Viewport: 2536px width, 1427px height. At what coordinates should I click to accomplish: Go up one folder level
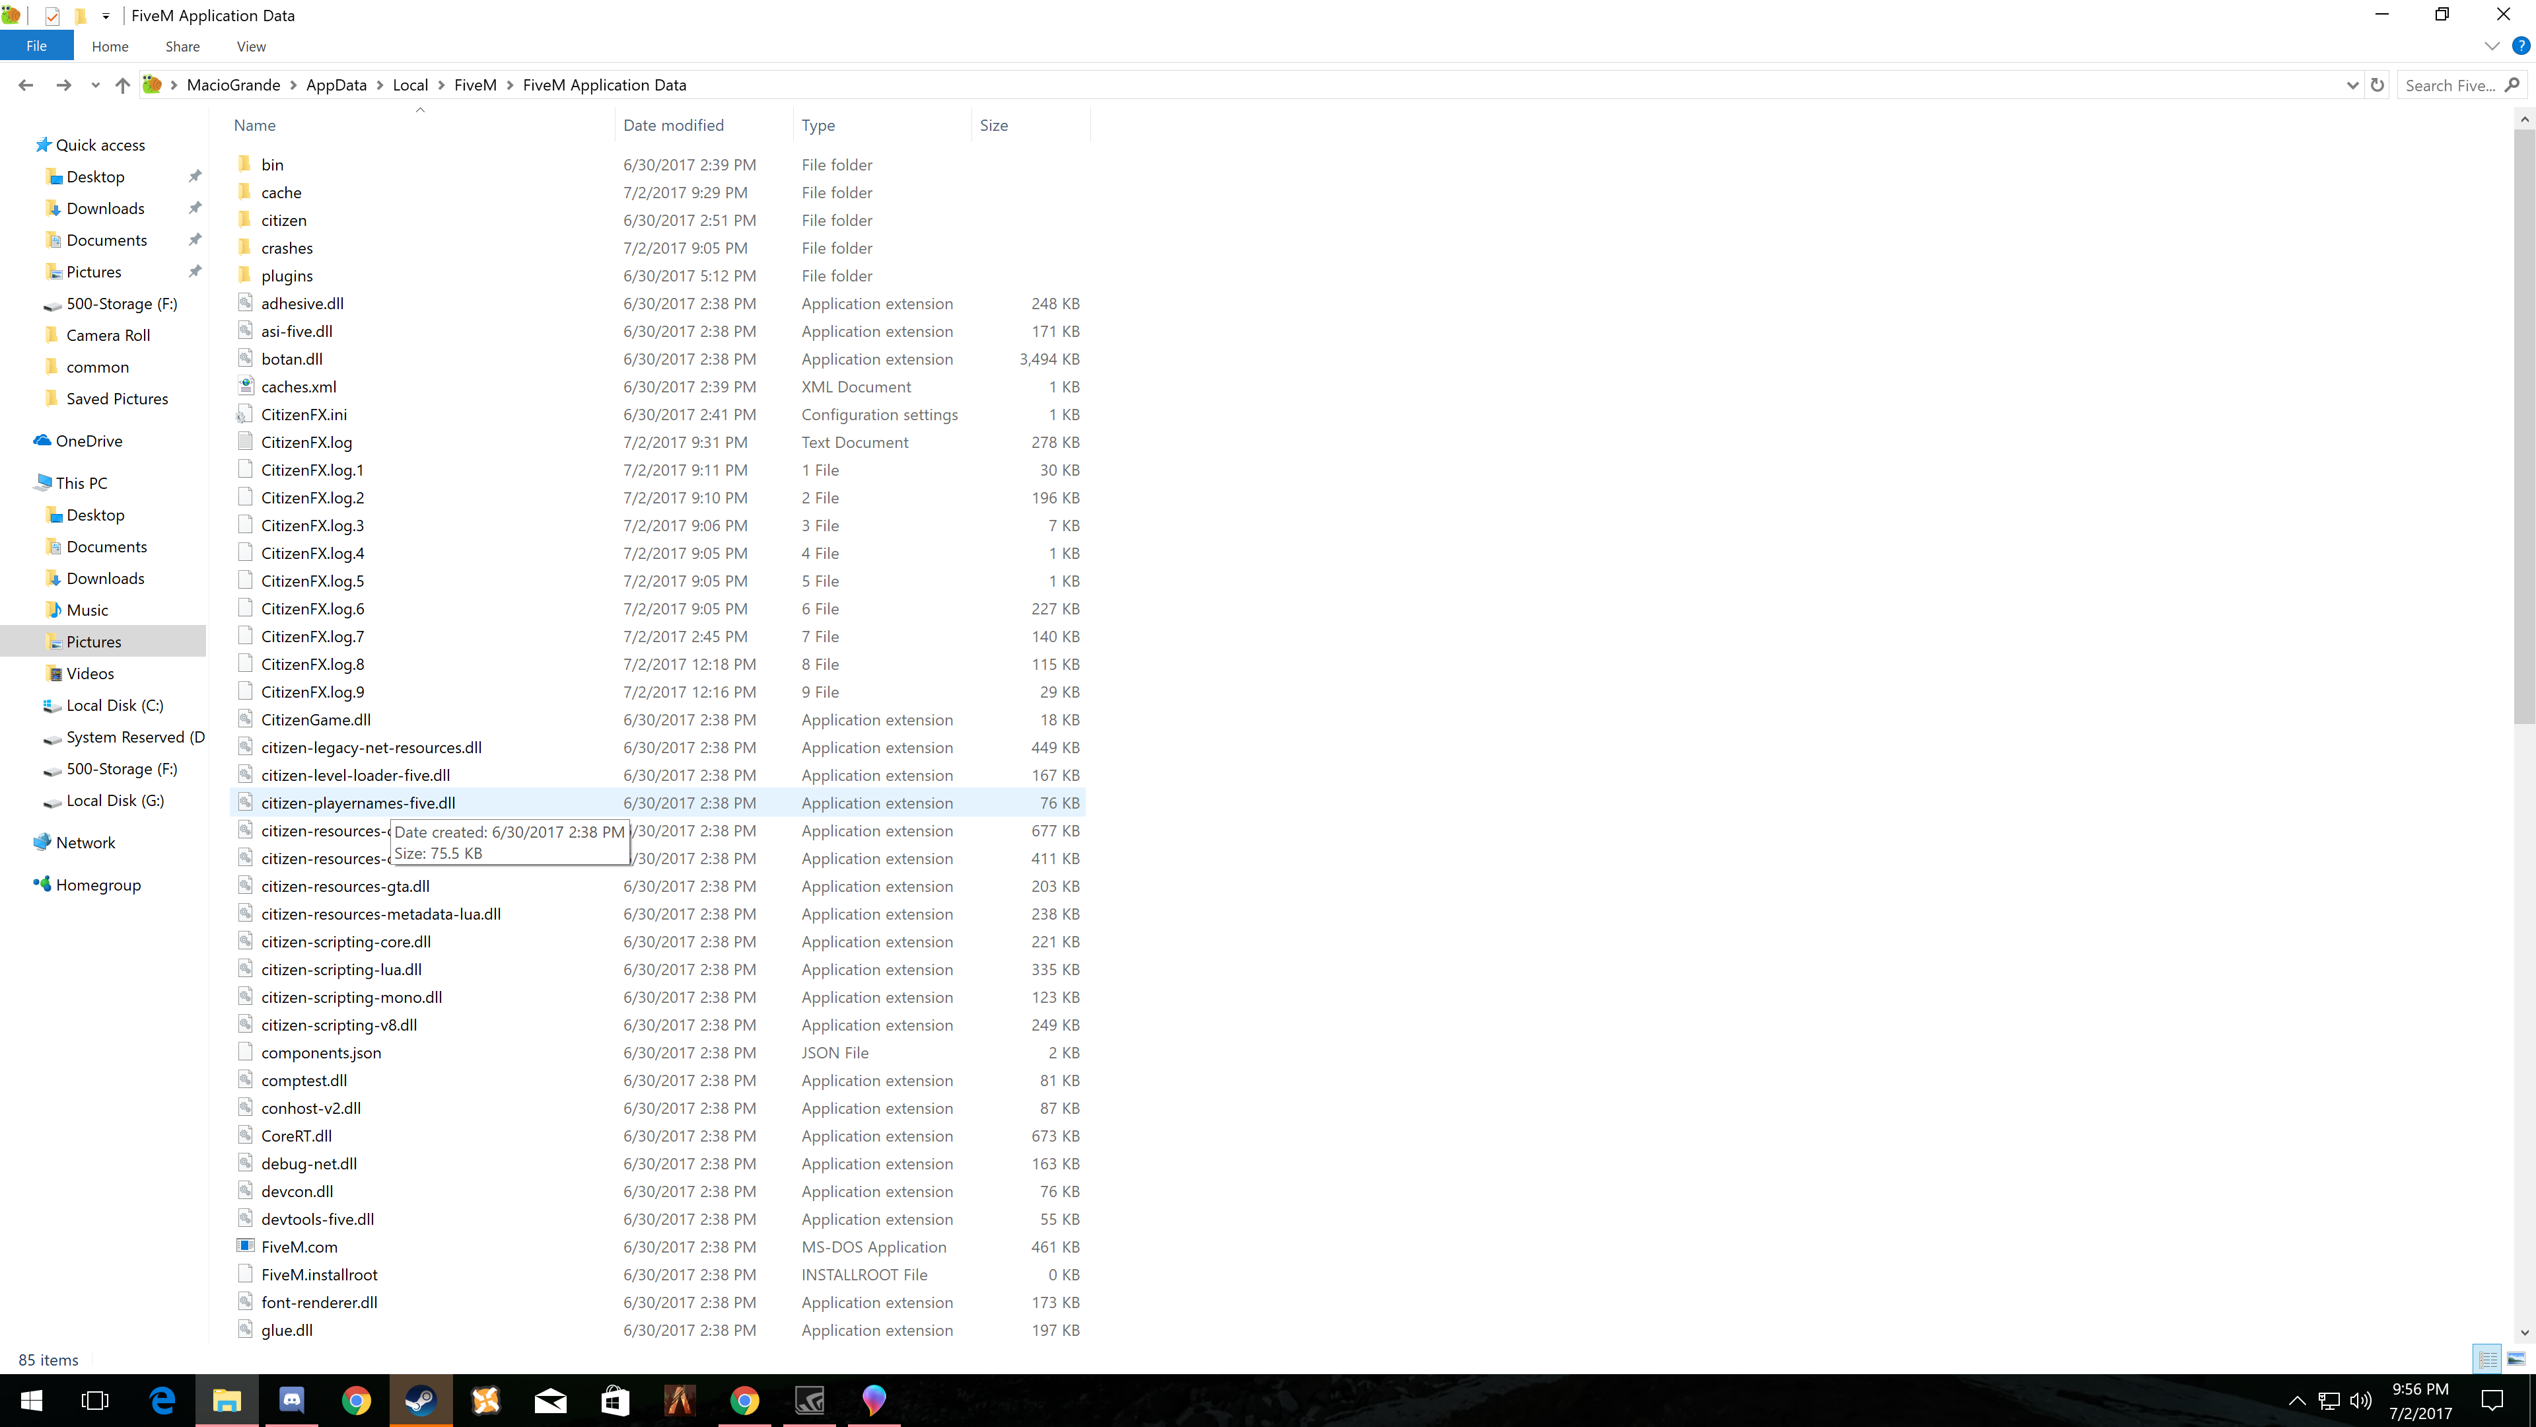(x=122, y=86)
